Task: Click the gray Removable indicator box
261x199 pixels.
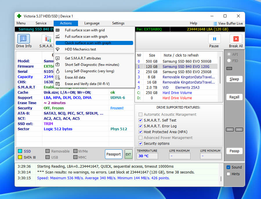Action: [x=48, y=151]
